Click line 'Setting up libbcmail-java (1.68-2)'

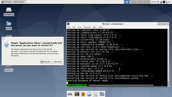90,30
